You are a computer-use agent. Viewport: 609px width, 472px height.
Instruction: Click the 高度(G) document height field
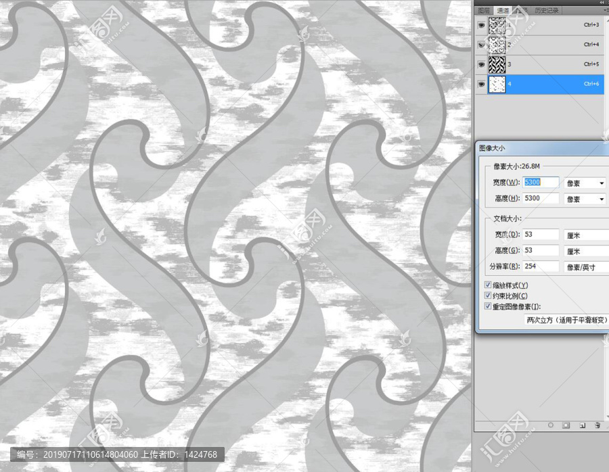[x=541, y=250]
